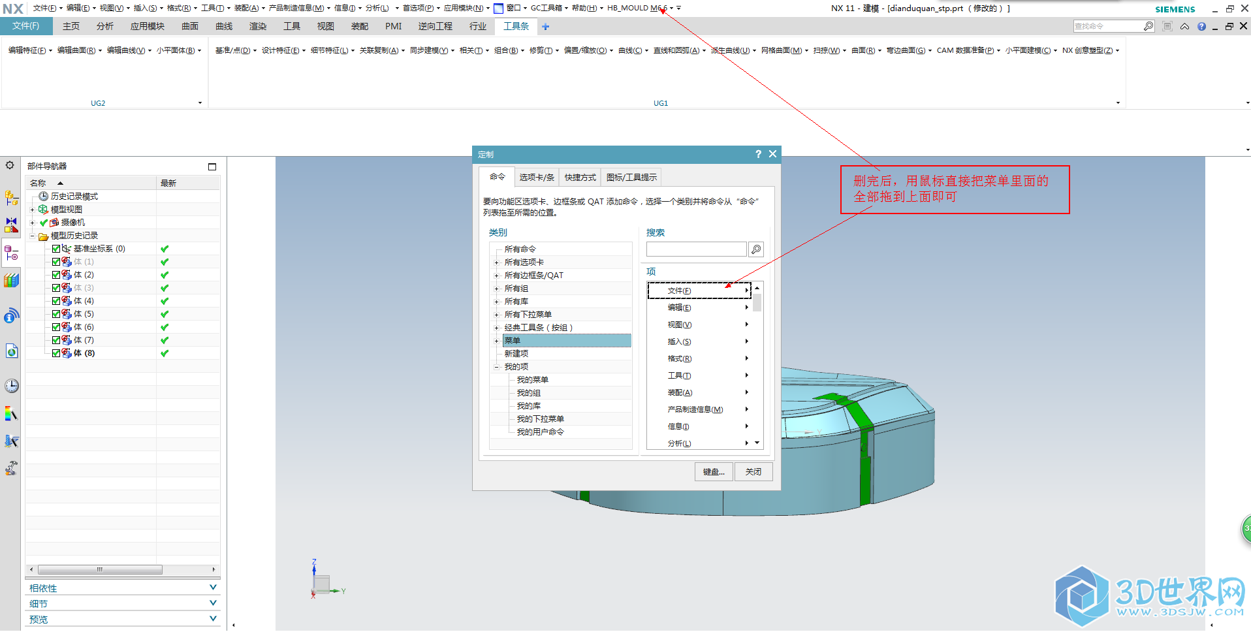Image resolution: width=1251 pixels, height=632 pixels.
Task: Toggle checkbox for 体 (3)
Action: click(56, 288)
